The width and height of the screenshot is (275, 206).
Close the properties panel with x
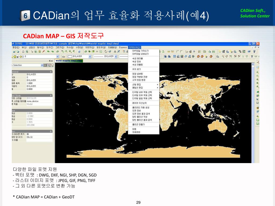click(x=52, y=61)
